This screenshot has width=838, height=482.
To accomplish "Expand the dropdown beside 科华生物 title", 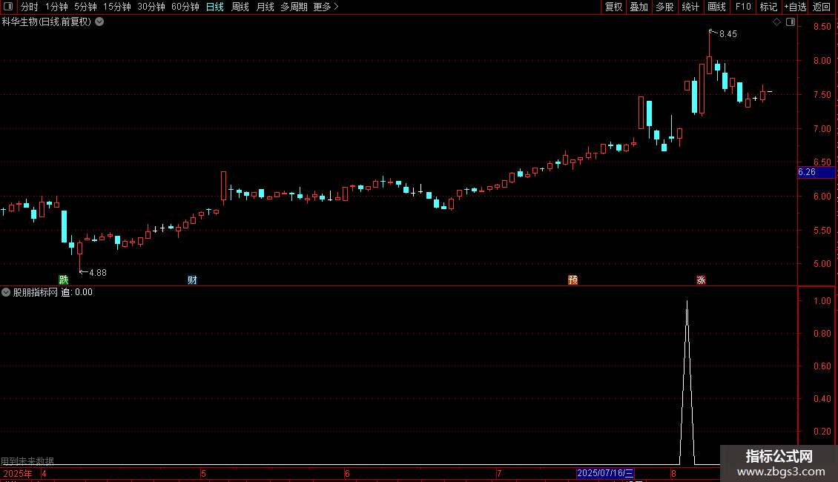I will click(x=99, y=22).
